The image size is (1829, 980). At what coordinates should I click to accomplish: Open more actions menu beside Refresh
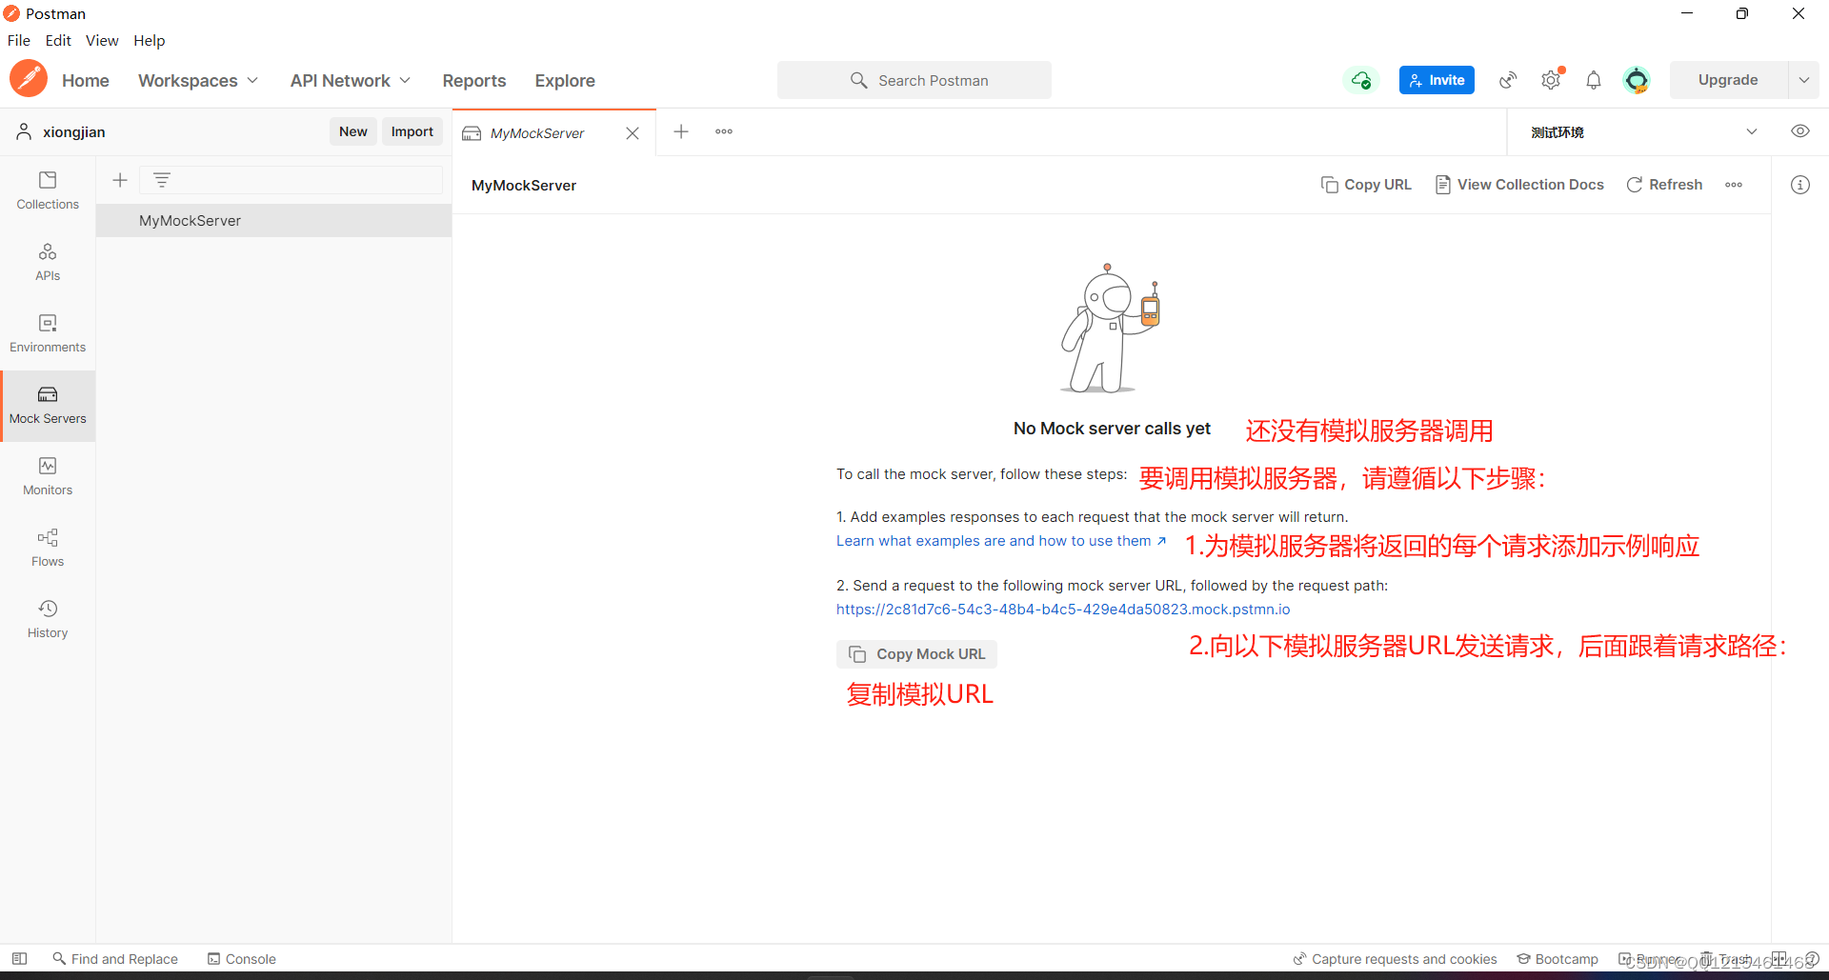[1734, 185]
